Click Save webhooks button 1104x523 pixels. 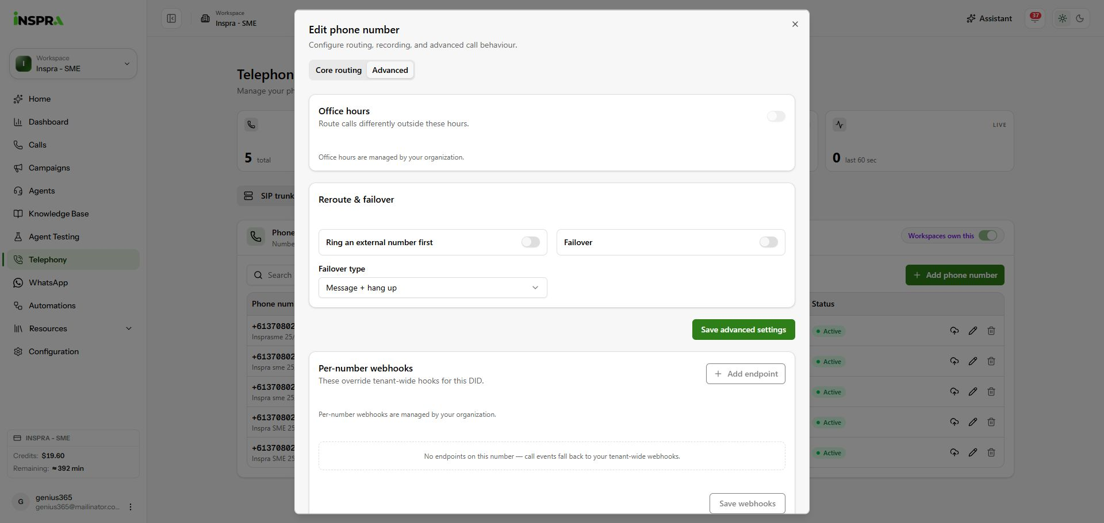747,503
